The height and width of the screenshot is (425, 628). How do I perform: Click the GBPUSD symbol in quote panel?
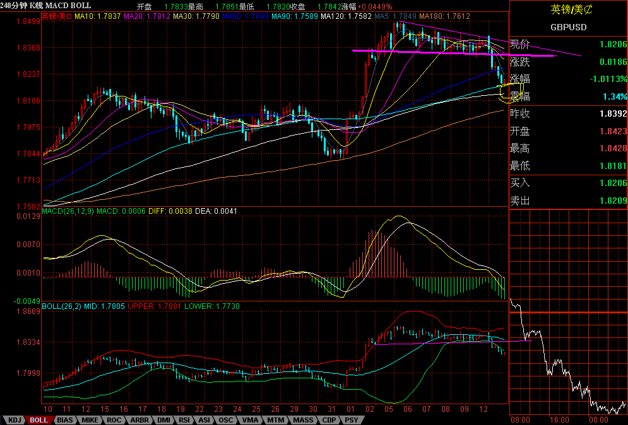pyautogui.click(x=569, y=27)
